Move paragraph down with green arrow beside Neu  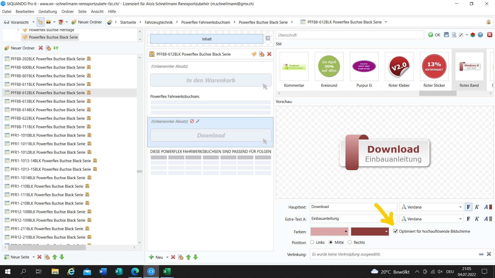point(195,257)
